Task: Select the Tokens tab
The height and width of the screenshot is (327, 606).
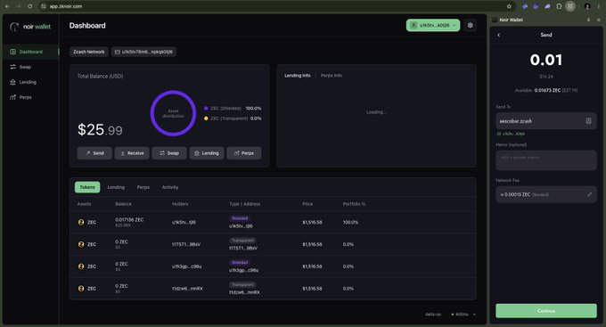Action: 87,187
